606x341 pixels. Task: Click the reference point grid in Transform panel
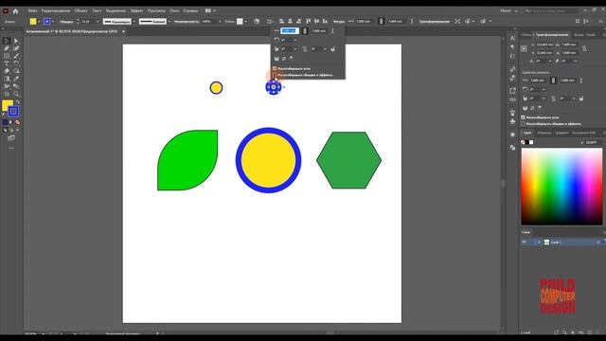pyautogui.click(x=524, y=48)
